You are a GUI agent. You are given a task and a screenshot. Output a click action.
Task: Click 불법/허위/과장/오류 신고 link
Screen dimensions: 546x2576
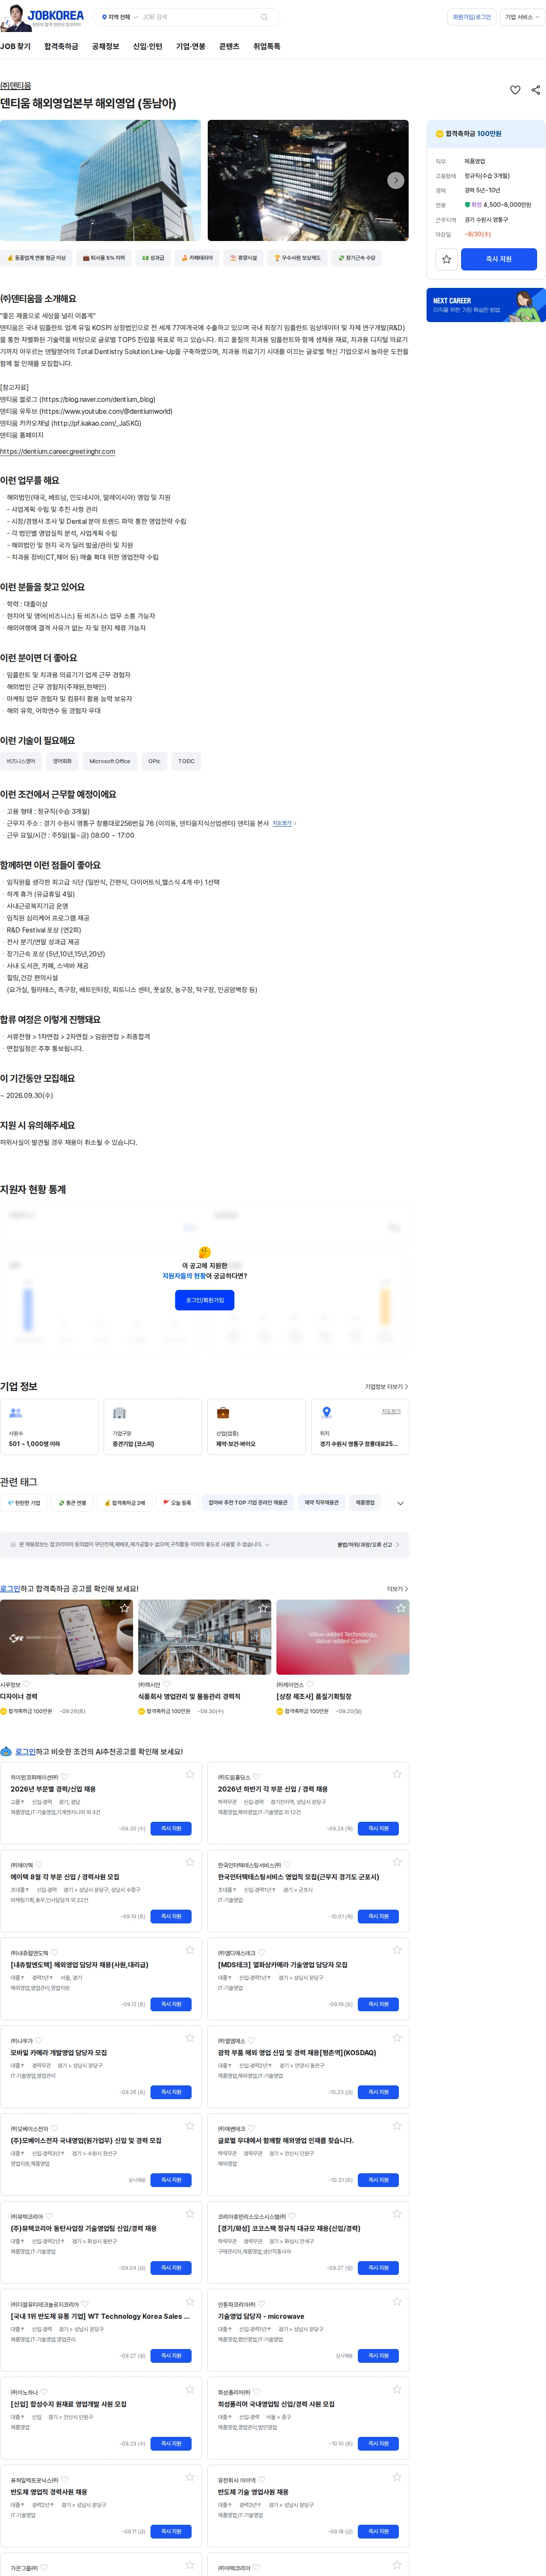pos(368,1545)
